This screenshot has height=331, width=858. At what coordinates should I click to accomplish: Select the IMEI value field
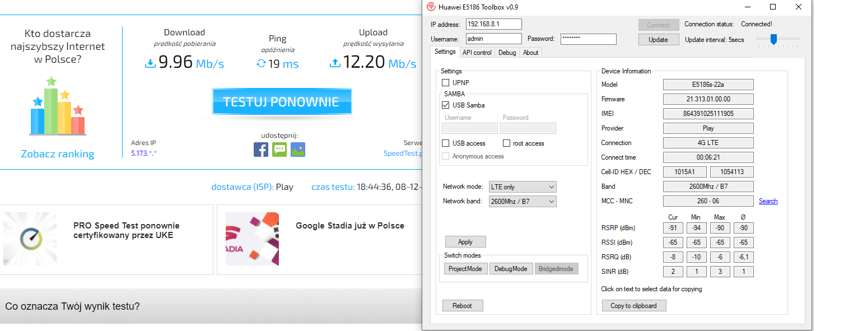708,114
